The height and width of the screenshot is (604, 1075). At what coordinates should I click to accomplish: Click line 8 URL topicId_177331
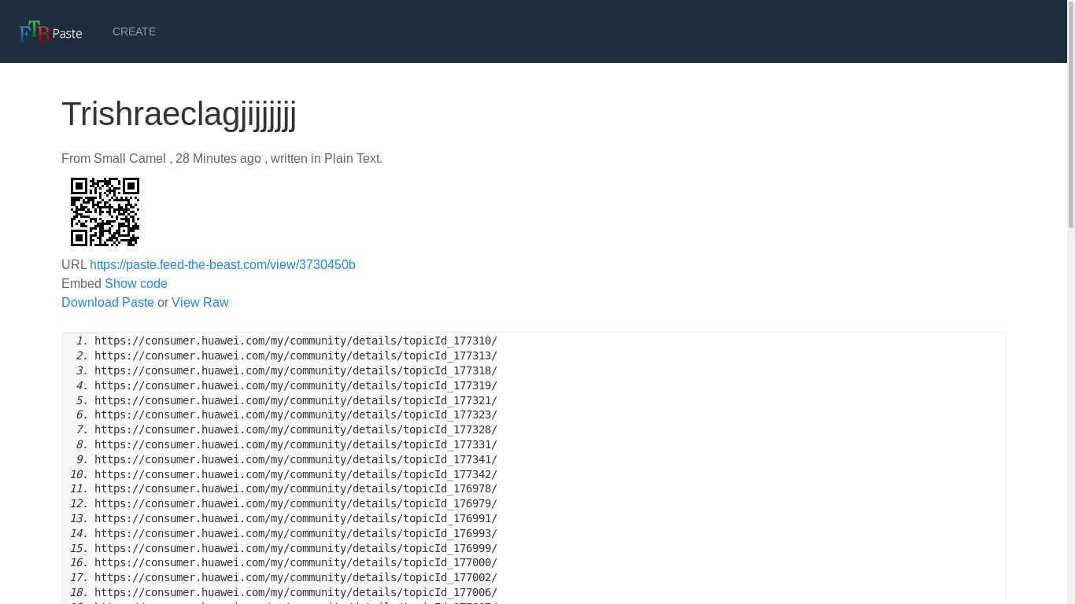point(296,445)
